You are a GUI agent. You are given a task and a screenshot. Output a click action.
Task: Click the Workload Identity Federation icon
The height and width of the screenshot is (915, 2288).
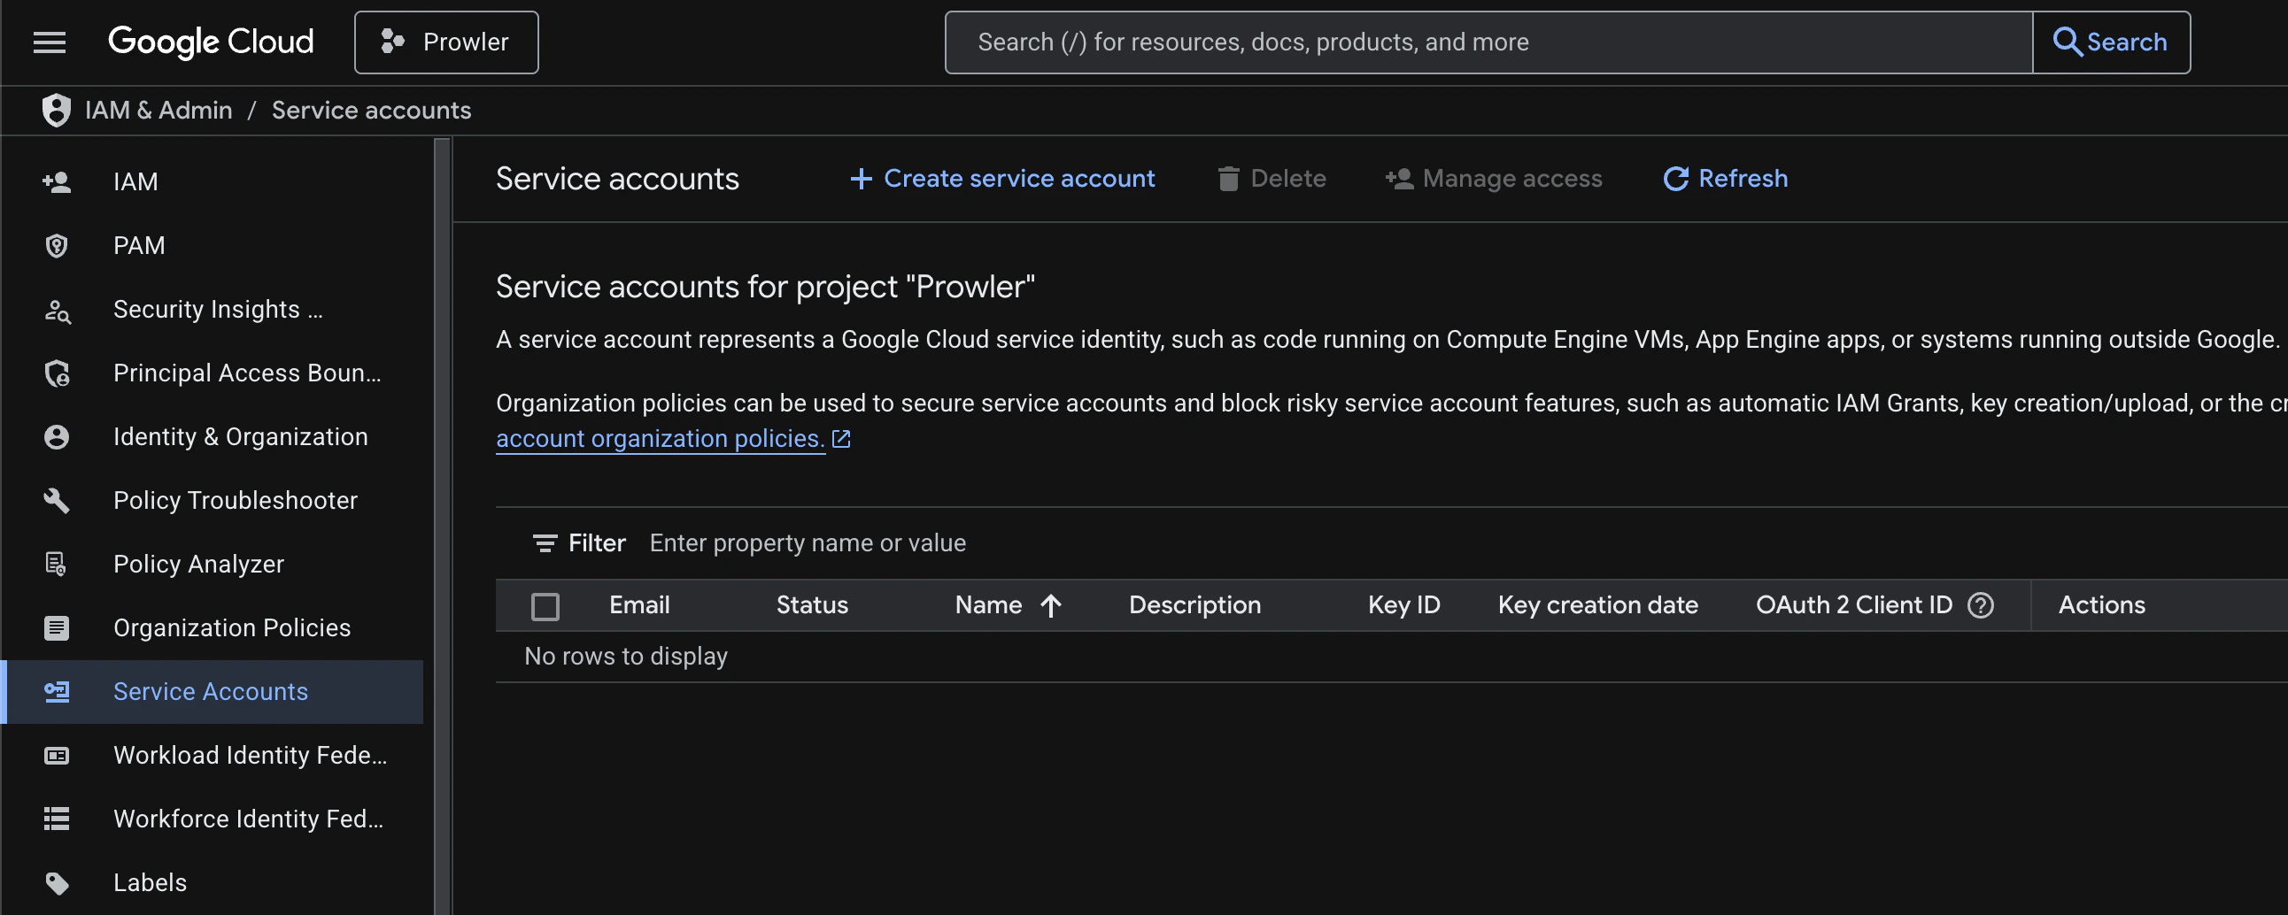(x=56, y=755)
